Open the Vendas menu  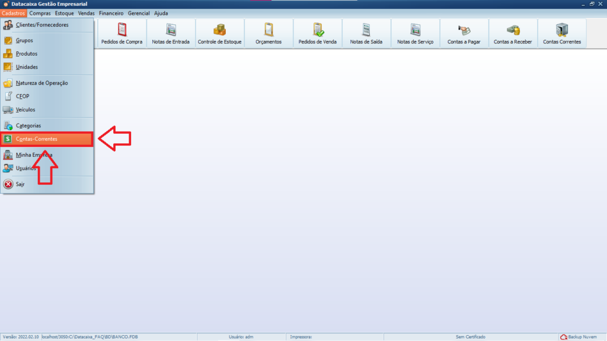[x=87, y=13]
